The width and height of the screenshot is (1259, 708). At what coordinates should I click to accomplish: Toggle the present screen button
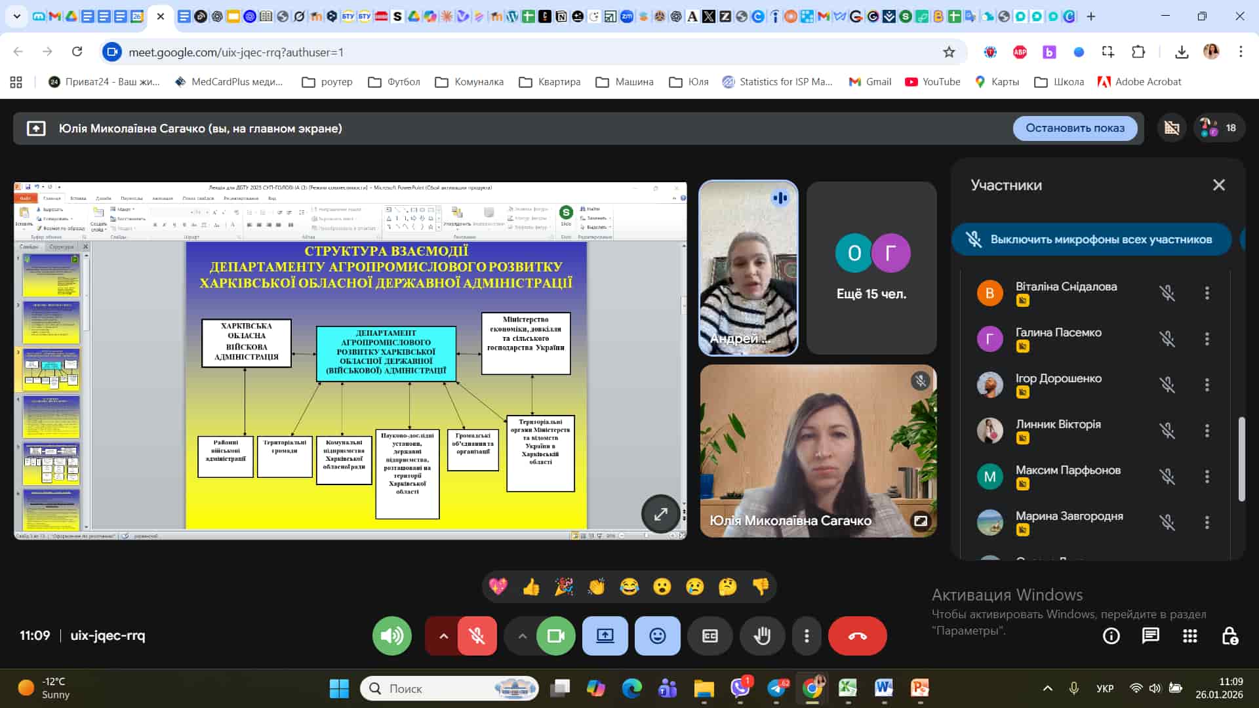(605, 636)
